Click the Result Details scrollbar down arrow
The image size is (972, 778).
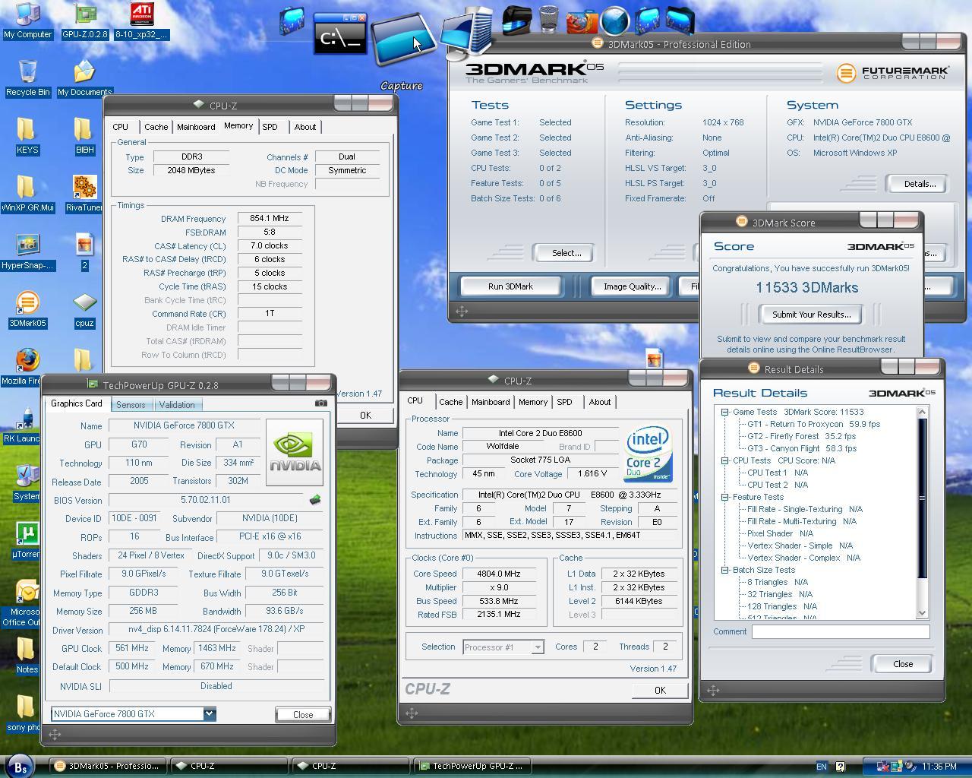click(923, 613)
